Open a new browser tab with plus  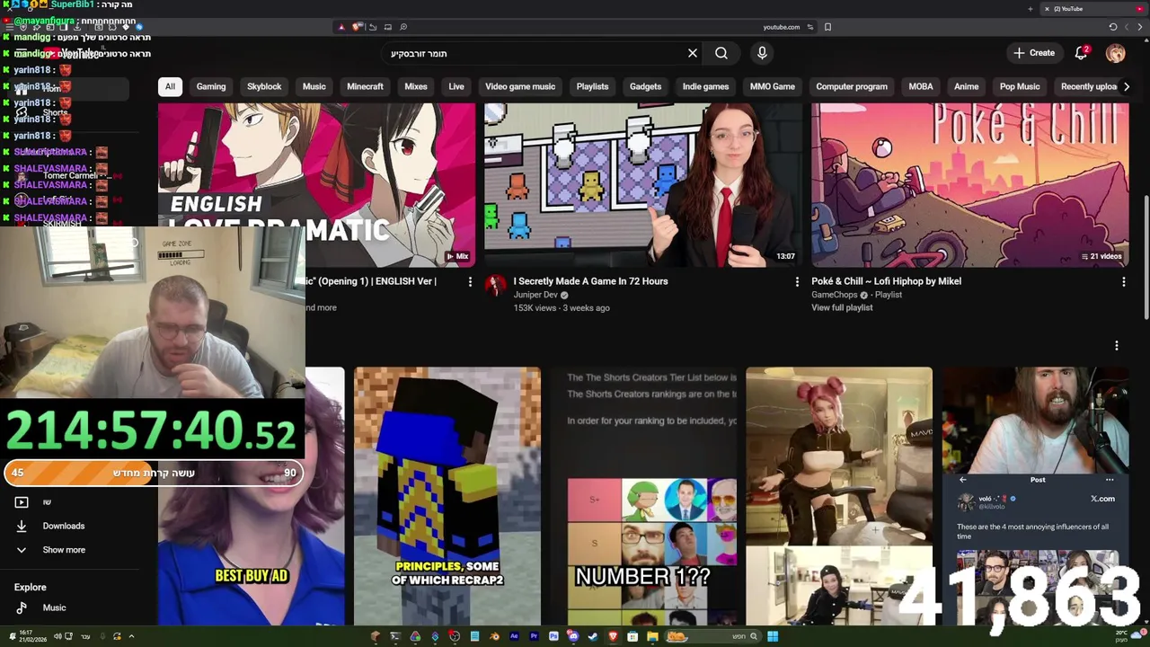click(1031, 9)
